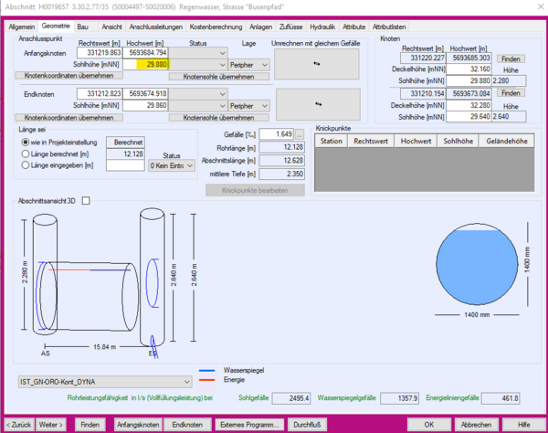Click the Externes Programm button

coord(248,425)
